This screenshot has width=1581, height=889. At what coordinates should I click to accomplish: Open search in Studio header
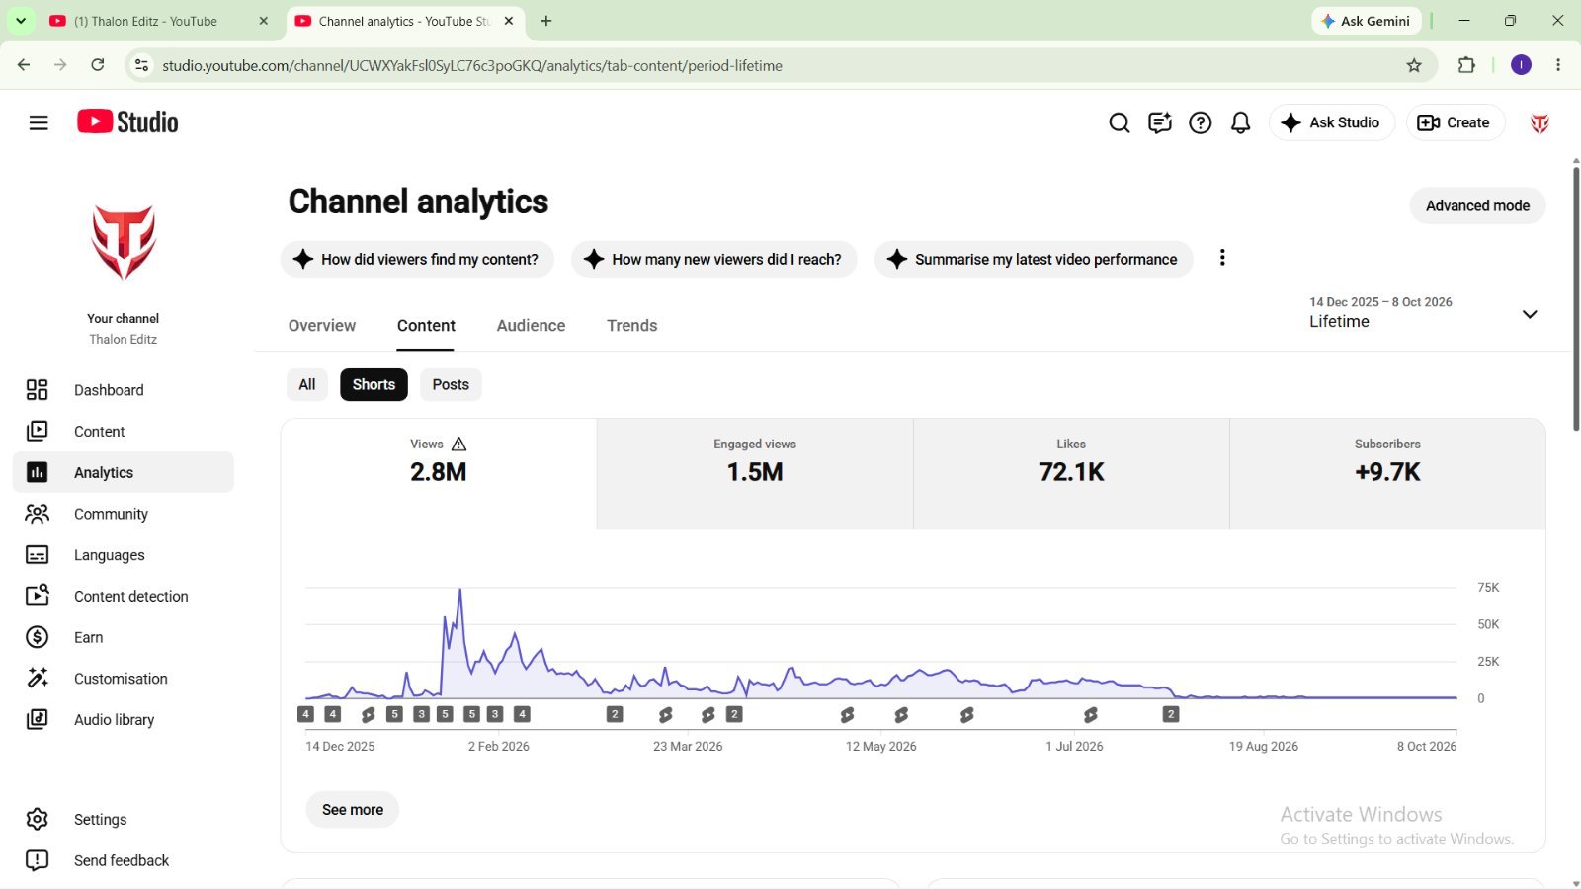click(x=1119, y=122)
